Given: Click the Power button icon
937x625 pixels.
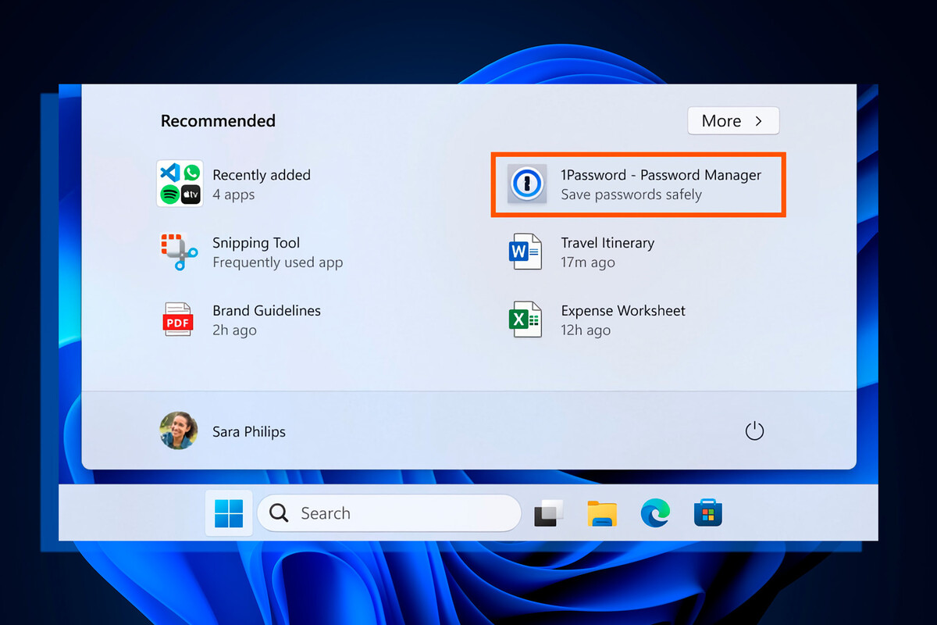Looking at the screenshot, I should coord(754,431).
